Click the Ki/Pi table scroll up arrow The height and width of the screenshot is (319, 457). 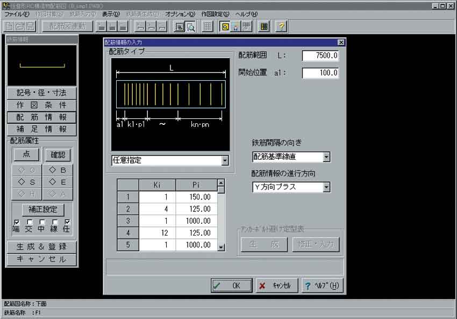coord(221,183)
